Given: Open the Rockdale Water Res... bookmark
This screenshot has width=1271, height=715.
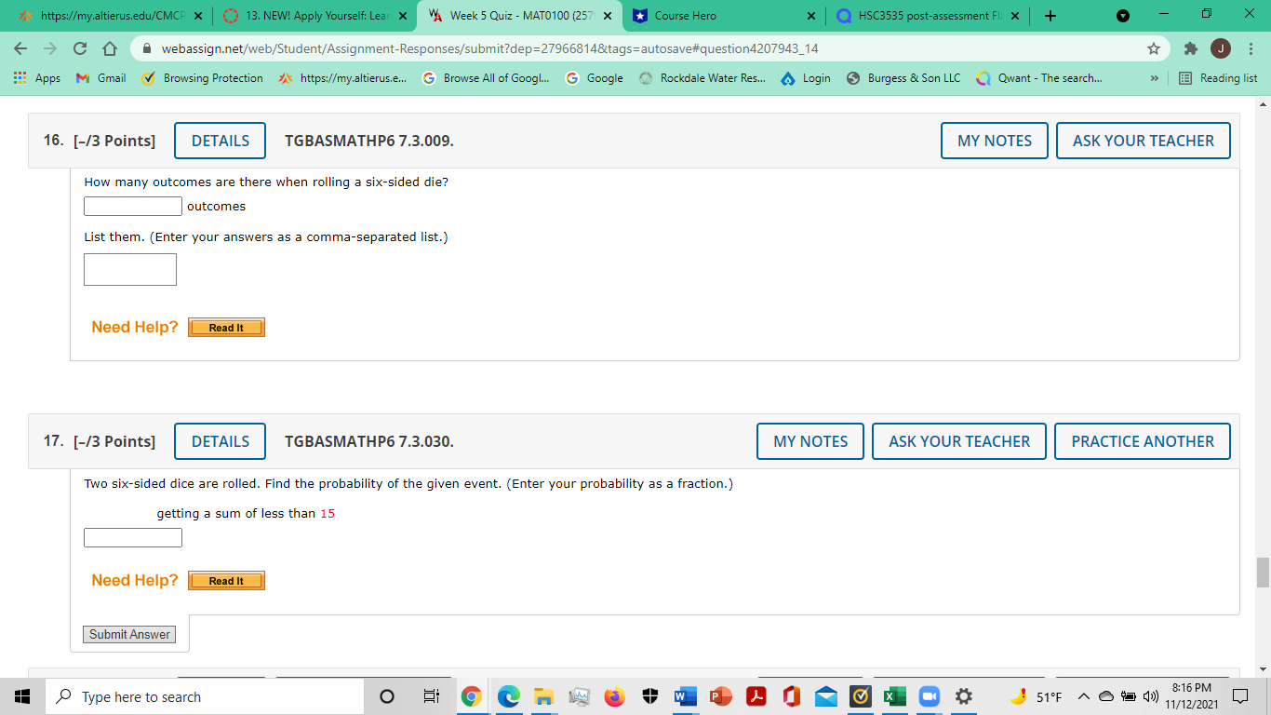Looking at the screenshot, I should [x=702, y=78].
